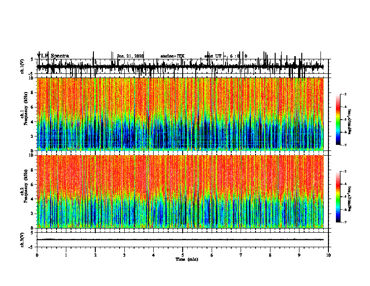
Task: Click inside the ch.2 spectrogram panel
Action: point(180,192)
